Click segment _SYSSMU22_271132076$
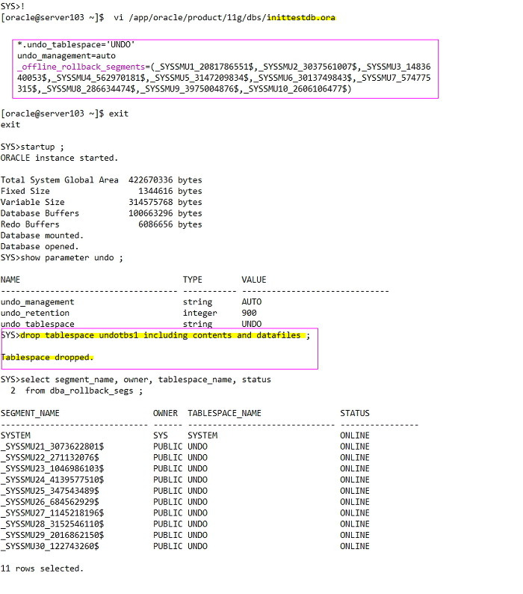This screenshot has width=523, height=594. [49, 457]
